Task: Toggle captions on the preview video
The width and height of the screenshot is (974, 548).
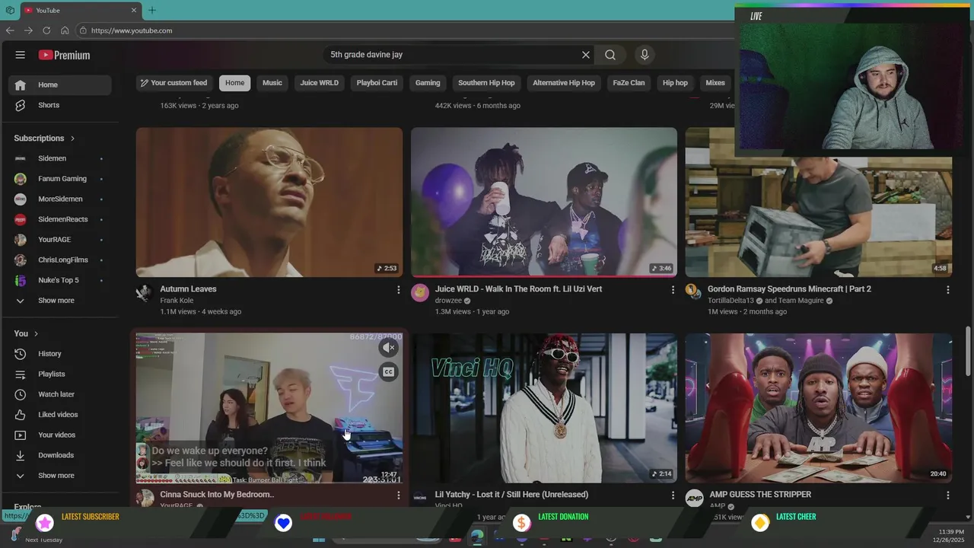Action: (389, 372)
